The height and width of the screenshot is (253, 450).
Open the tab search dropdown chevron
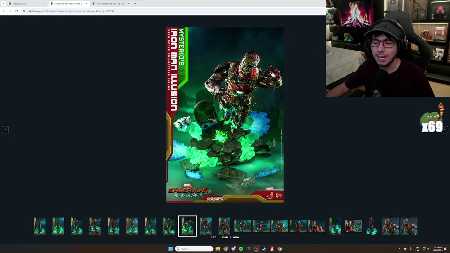coord(3,4)
